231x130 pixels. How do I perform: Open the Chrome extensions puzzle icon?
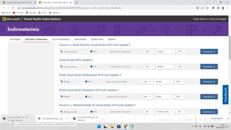213,8
